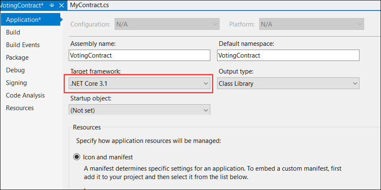Open the Signing page
Viewport: 381px width, 190px height.
click(x=16, y=83)
